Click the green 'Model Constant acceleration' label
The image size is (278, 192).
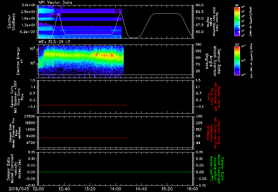click(217, 169)
